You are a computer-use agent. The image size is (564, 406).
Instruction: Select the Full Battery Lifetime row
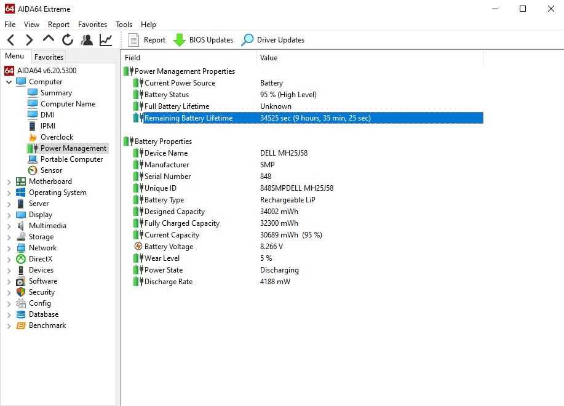[309, 106]
